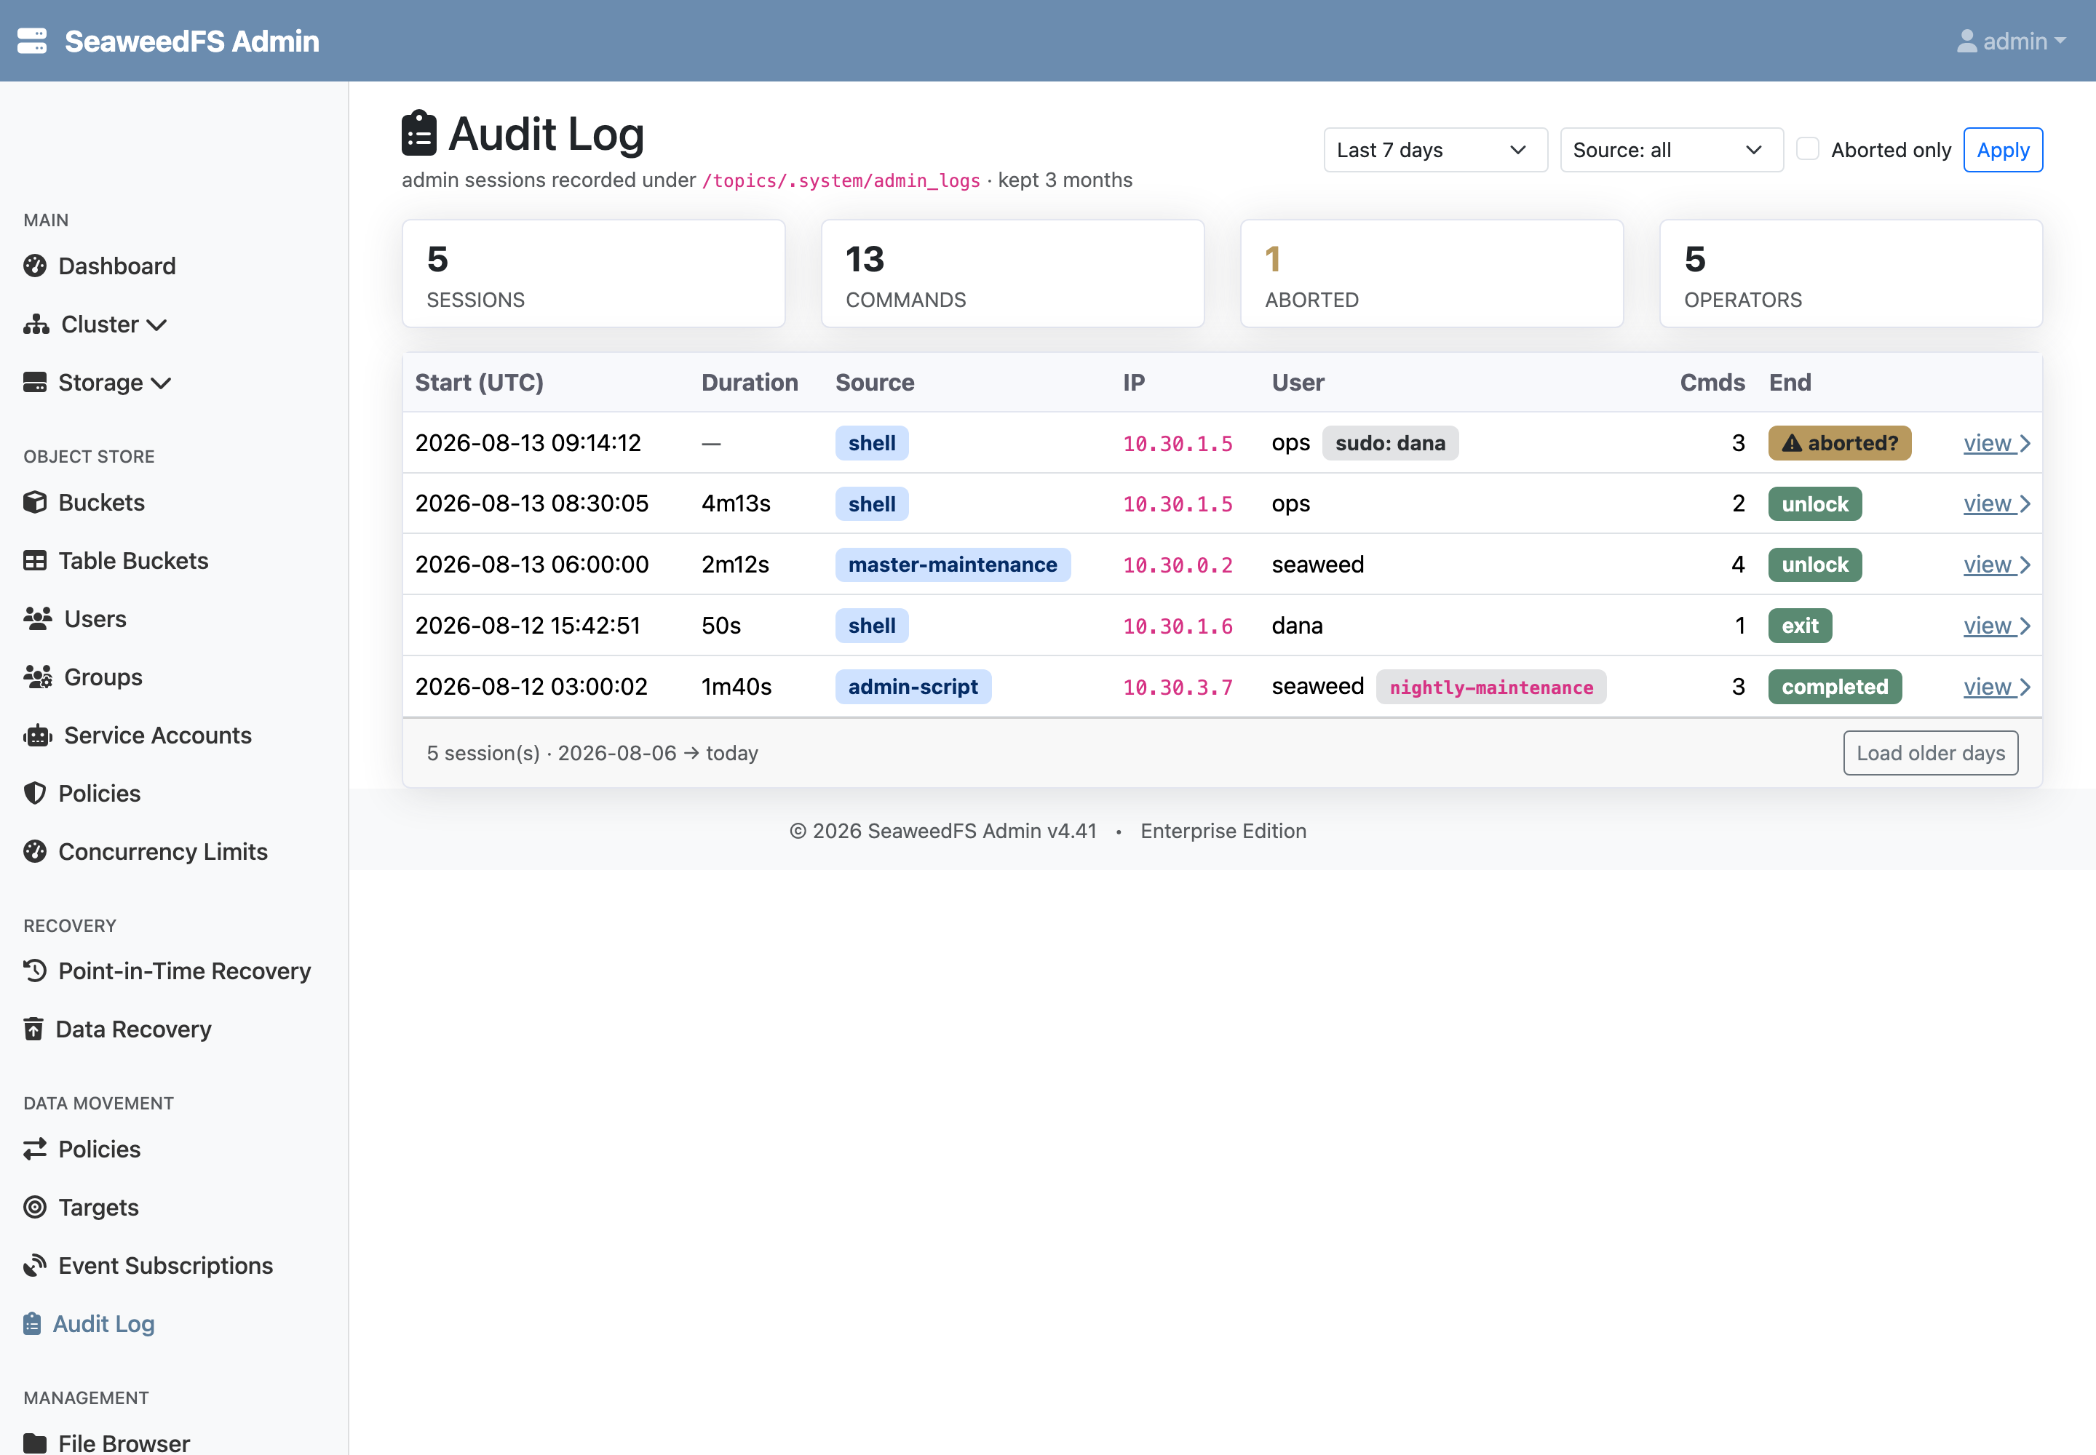This screenshot has width=2096, height=1455.
Task: Click the master-maintenance source badge
Action: [x=952, y=565]
